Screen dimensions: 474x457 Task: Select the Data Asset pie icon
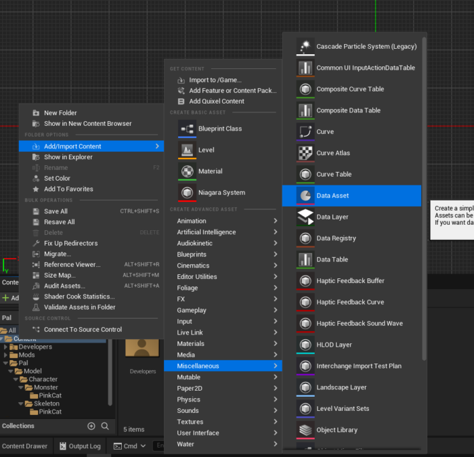[x=305, y=196]
